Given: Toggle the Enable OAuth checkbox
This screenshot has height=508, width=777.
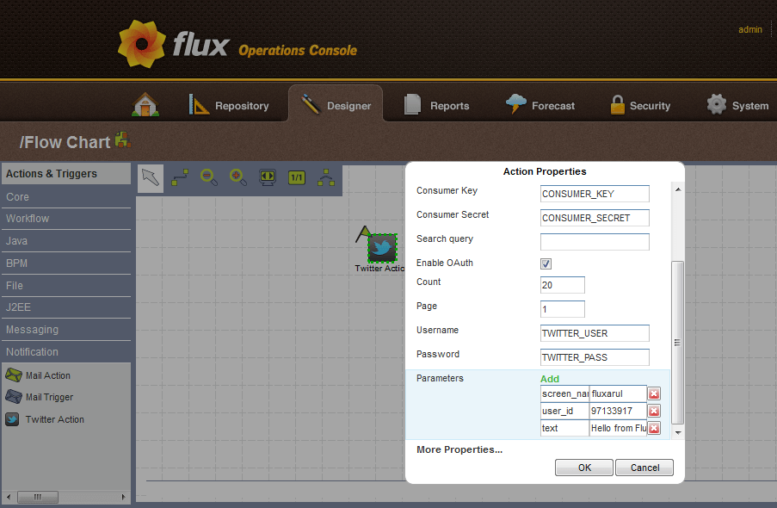Looking at the screenshot, I should click(x=546, y=263).
